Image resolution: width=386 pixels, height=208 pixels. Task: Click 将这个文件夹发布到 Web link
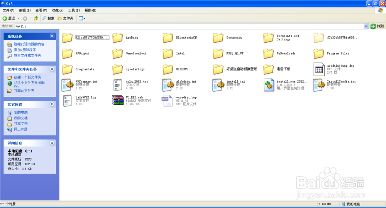29,84
